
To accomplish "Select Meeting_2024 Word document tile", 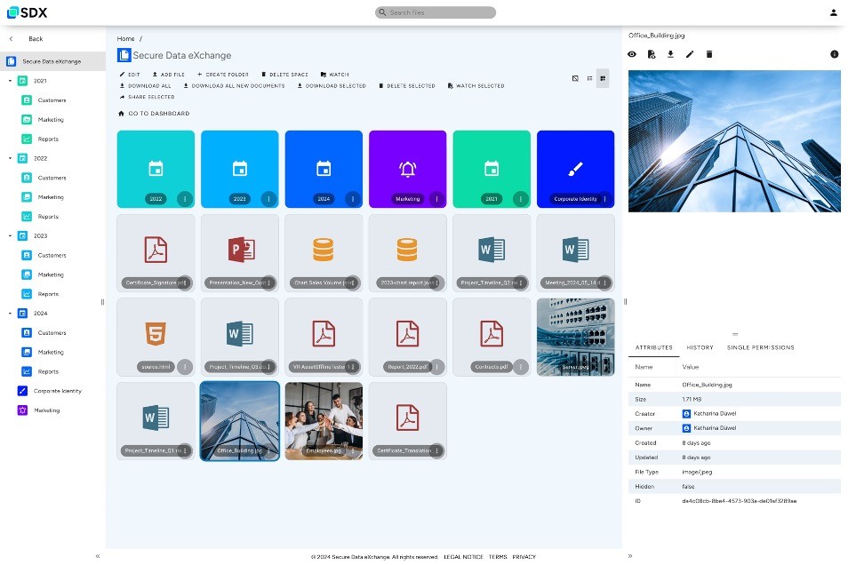I will click(x=575, y=252).
